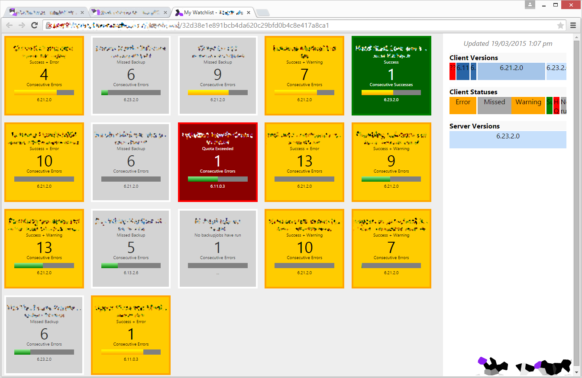Open the red Quota Exceeded client tile
This screenshot has height=378, width=582.
point(218,162)
